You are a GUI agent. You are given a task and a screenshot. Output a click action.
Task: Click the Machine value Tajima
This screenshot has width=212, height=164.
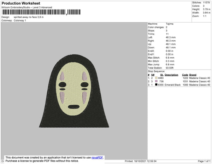170,24
